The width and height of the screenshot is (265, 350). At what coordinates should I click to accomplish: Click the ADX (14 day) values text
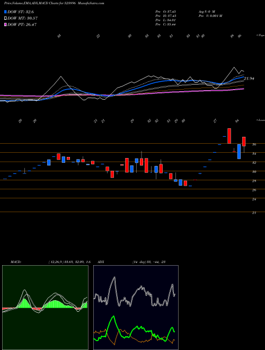149,262
